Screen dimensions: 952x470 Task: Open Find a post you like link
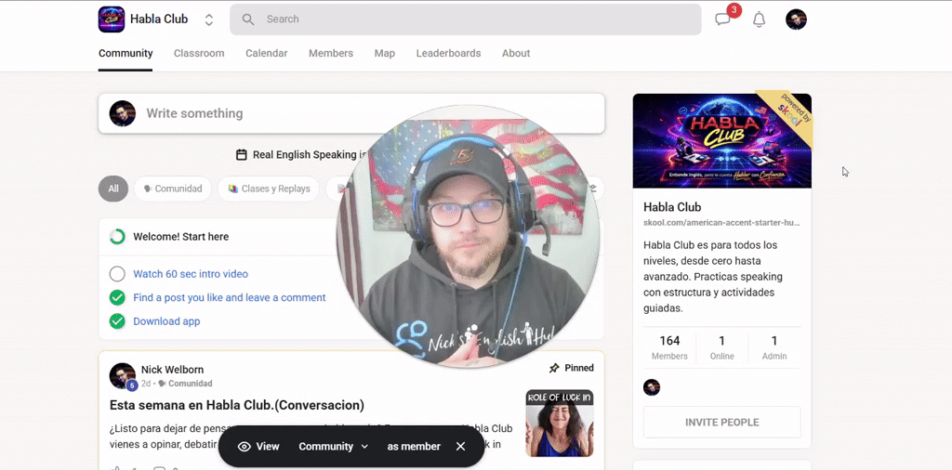click(230, 298)
